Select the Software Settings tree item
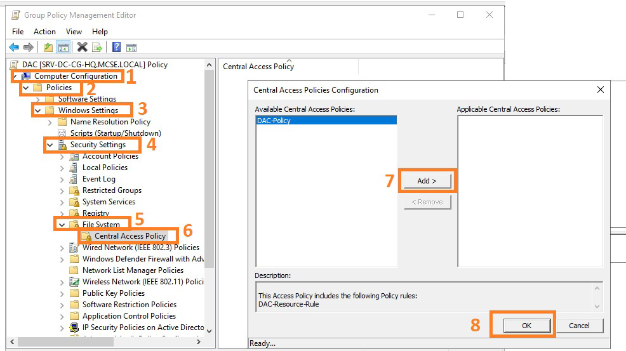Screen dimensions: 626x351 click(x=87, y=98)
